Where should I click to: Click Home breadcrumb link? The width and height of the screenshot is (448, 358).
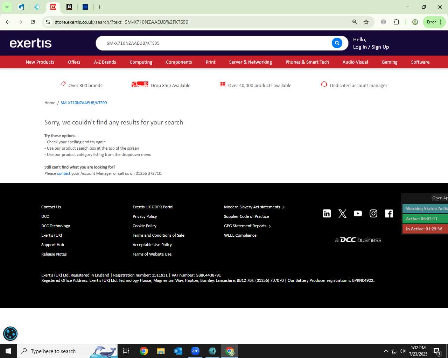tap(50, 103)
